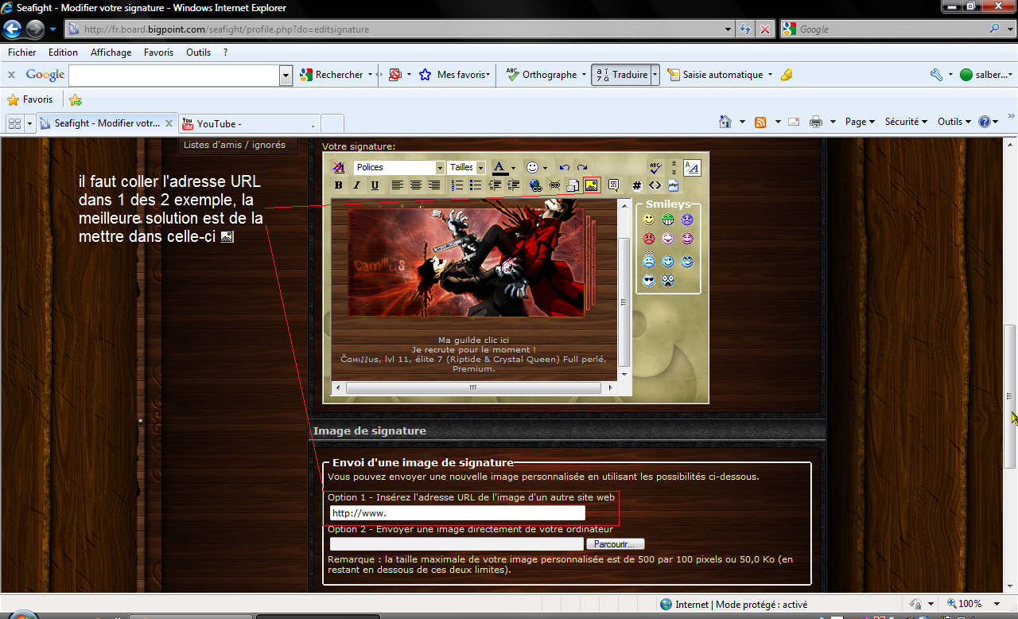
Task: Open the Page dropdown menu
Action: (860, 122)
